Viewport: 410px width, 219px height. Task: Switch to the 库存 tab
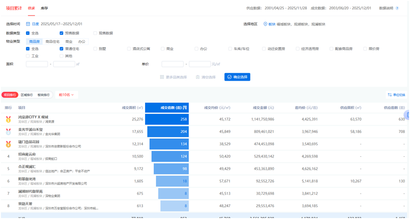pos(44,8)
